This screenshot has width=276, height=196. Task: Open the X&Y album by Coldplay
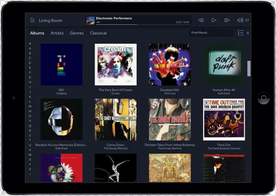62,64
